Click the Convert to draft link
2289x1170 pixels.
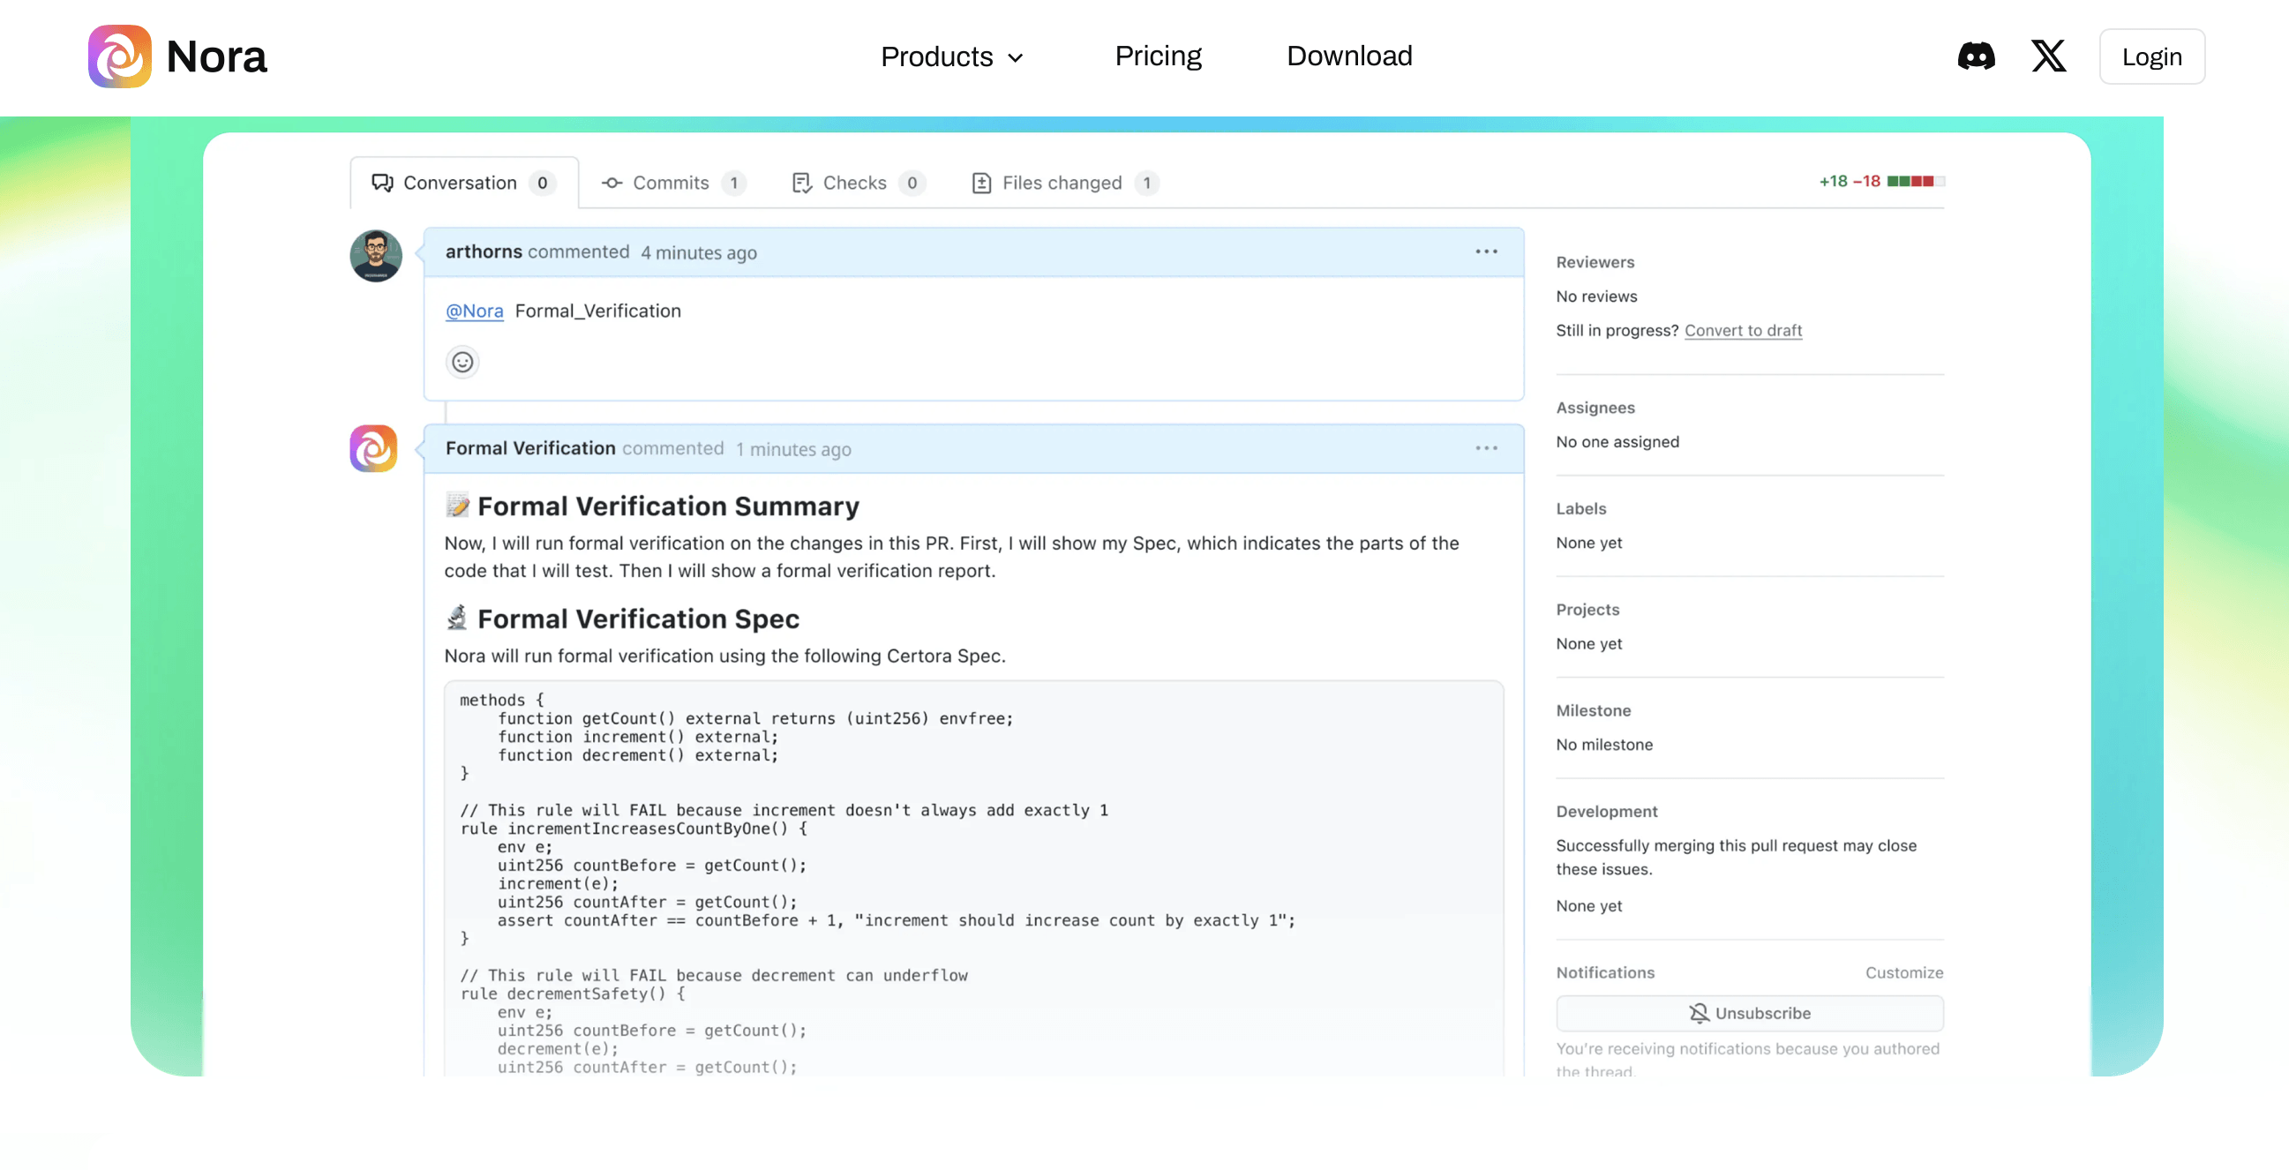point(1743,330)
